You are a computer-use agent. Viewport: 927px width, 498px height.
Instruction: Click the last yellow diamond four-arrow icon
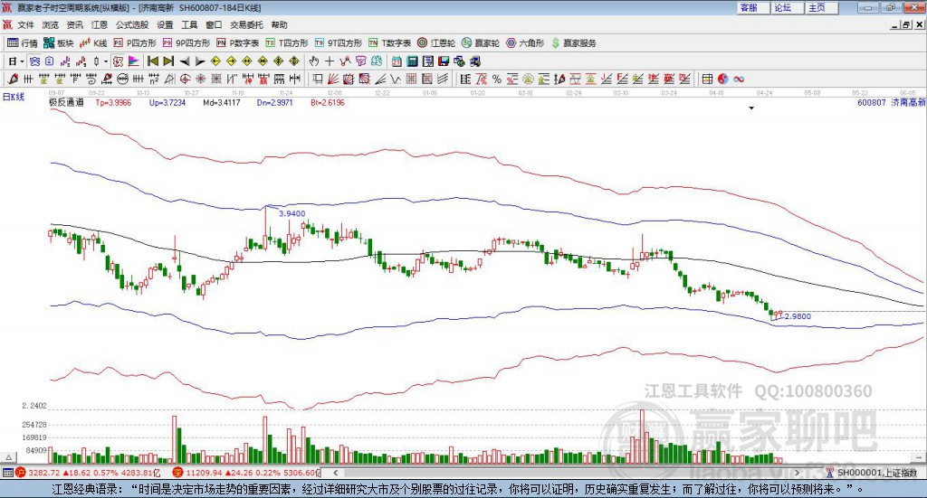pos(294,61)
